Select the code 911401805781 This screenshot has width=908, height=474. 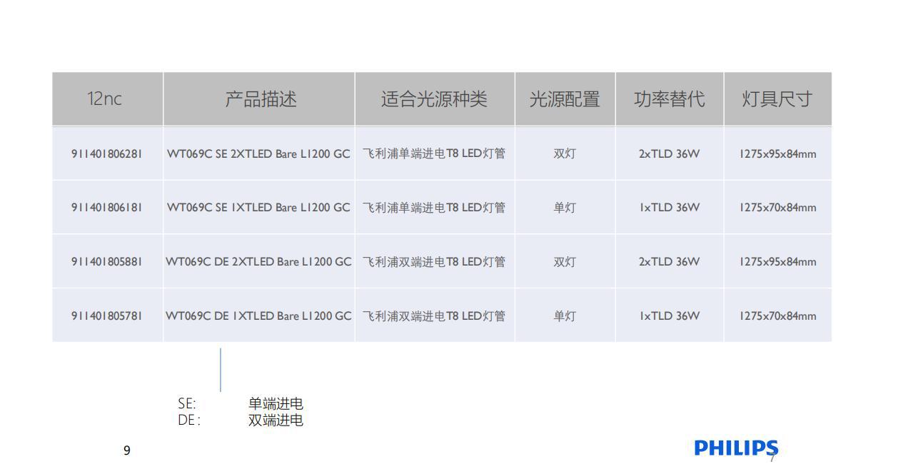click(107, 316)
